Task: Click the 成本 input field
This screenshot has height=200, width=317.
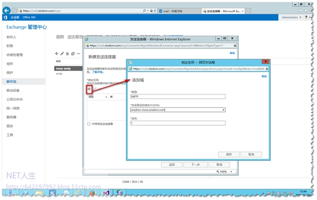Action: coord(178,123)
